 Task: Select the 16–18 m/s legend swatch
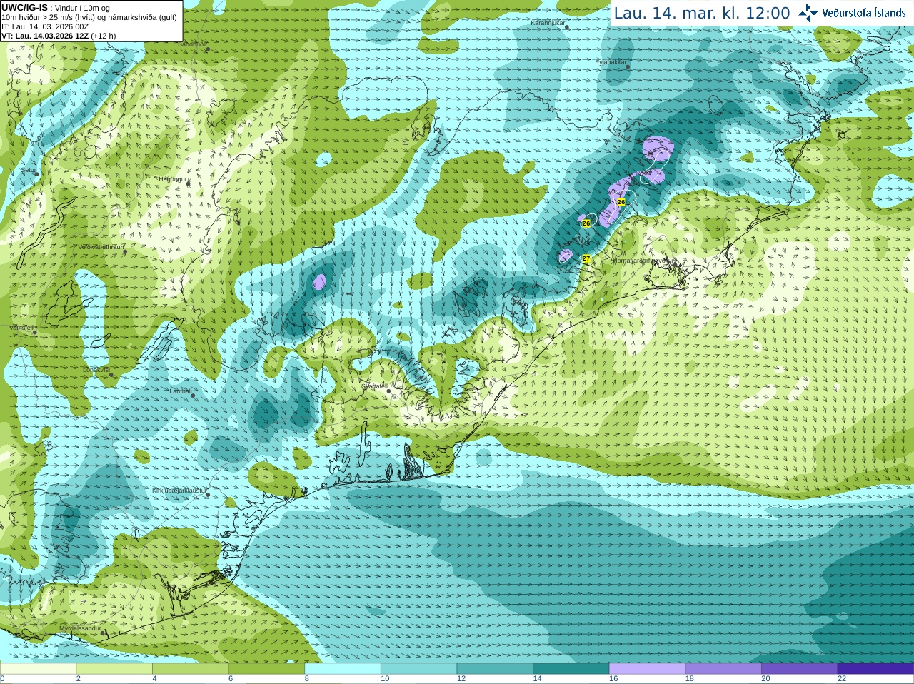tap(647, 669)
